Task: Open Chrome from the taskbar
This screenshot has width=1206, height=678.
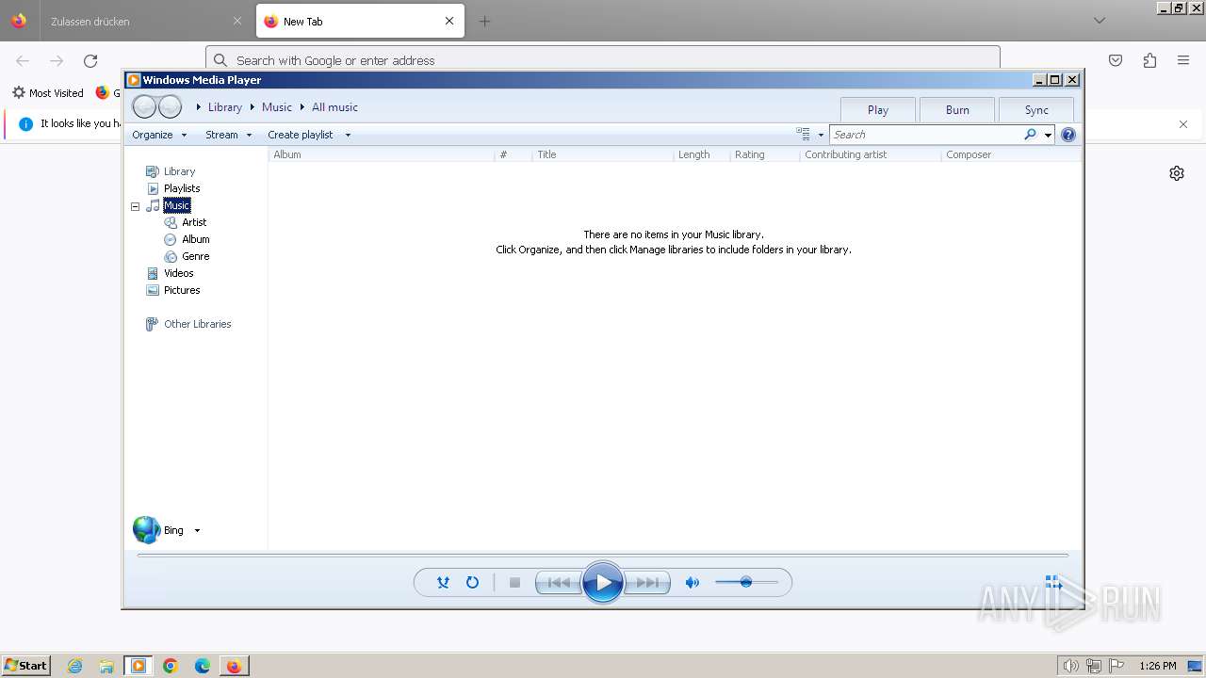Action: click(x=171, y=666)
